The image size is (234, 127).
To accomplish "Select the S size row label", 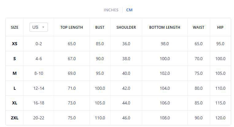I will tap(14, 59).
